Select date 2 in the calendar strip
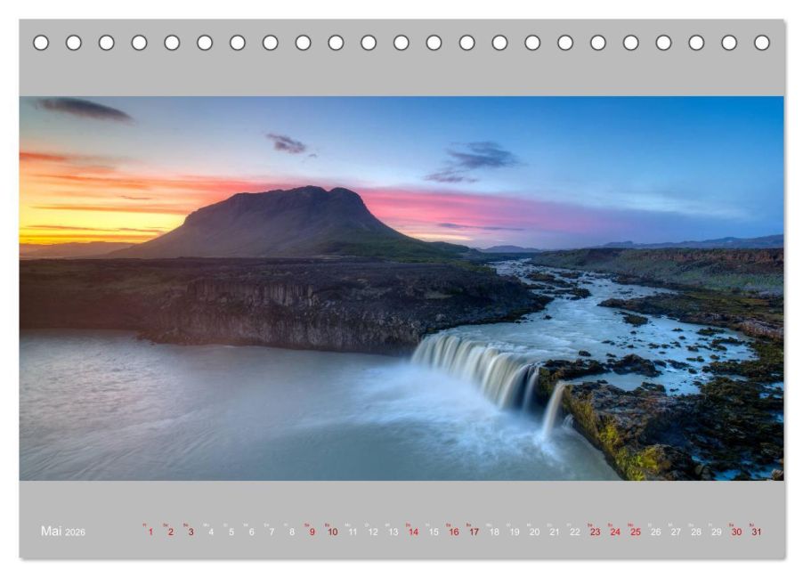Image resolution: width=803 pixels, height=577 pixels. pos(171,532)
